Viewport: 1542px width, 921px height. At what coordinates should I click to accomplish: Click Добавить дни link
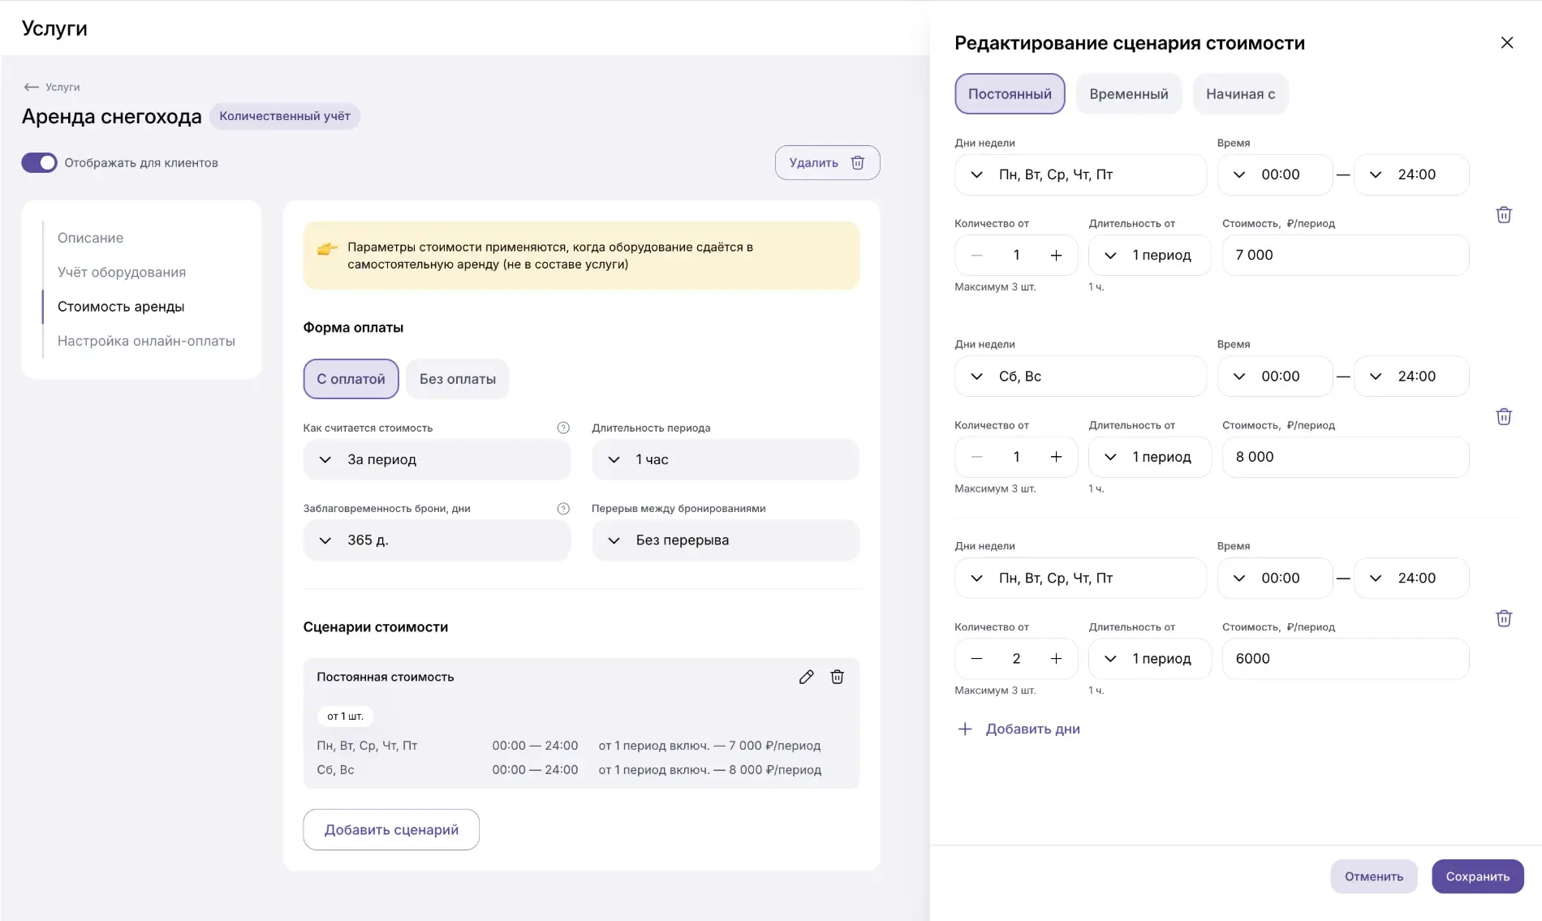pos(1019,729)
